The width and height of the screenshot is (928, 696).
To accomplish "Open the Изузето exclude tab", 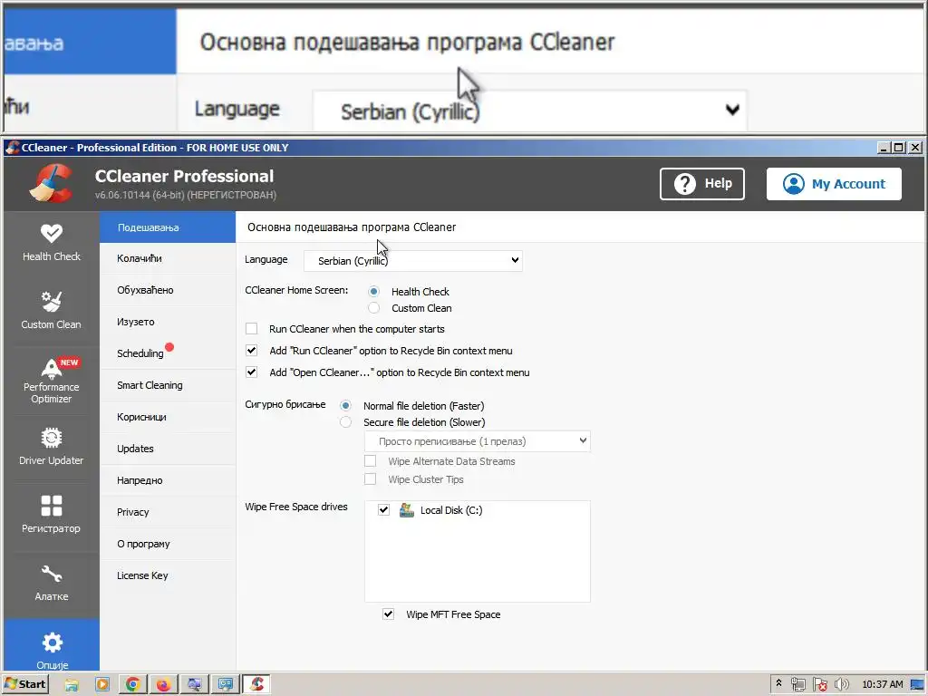I will [x=168, y=322].
